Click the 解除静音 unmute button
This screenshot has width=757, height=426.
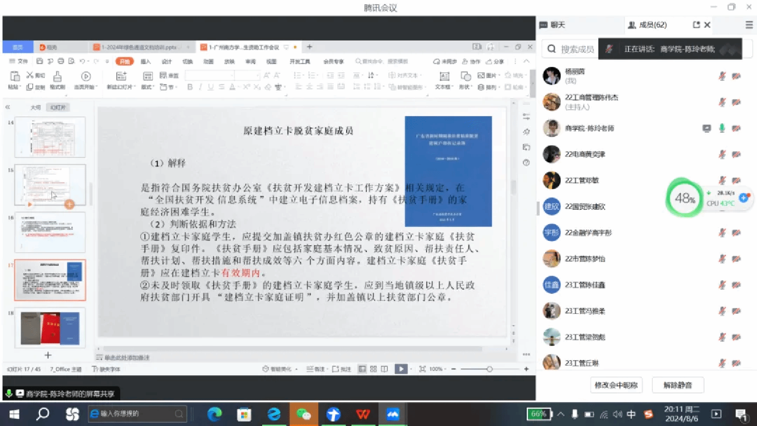point(678,385)
